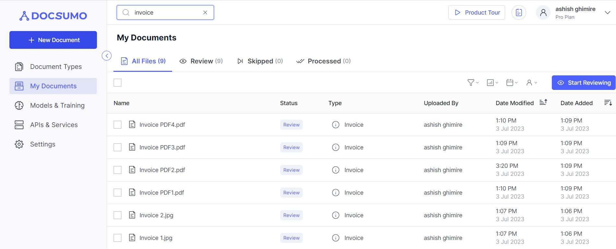Viewport: 616px width, 249px height.
Task: Collapse the left sidebar panel
Action: (x=107, y=56)
